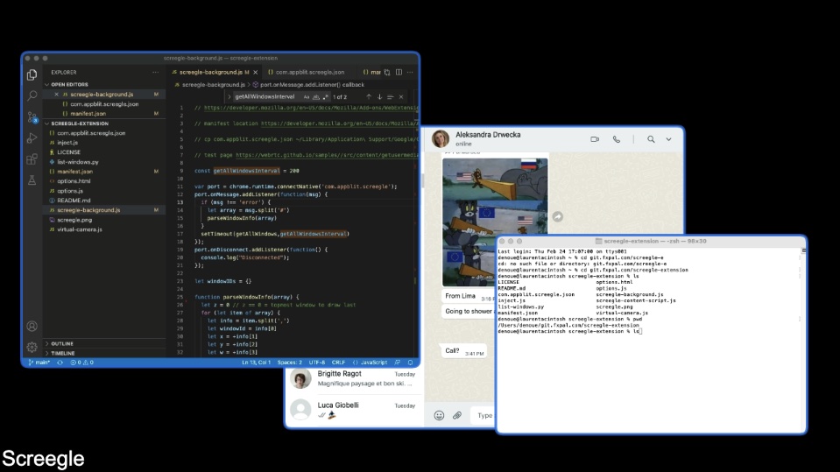Open the Manage gear in VS Code
This screenshot has width=840, height=472.
[x=32, y=347]
